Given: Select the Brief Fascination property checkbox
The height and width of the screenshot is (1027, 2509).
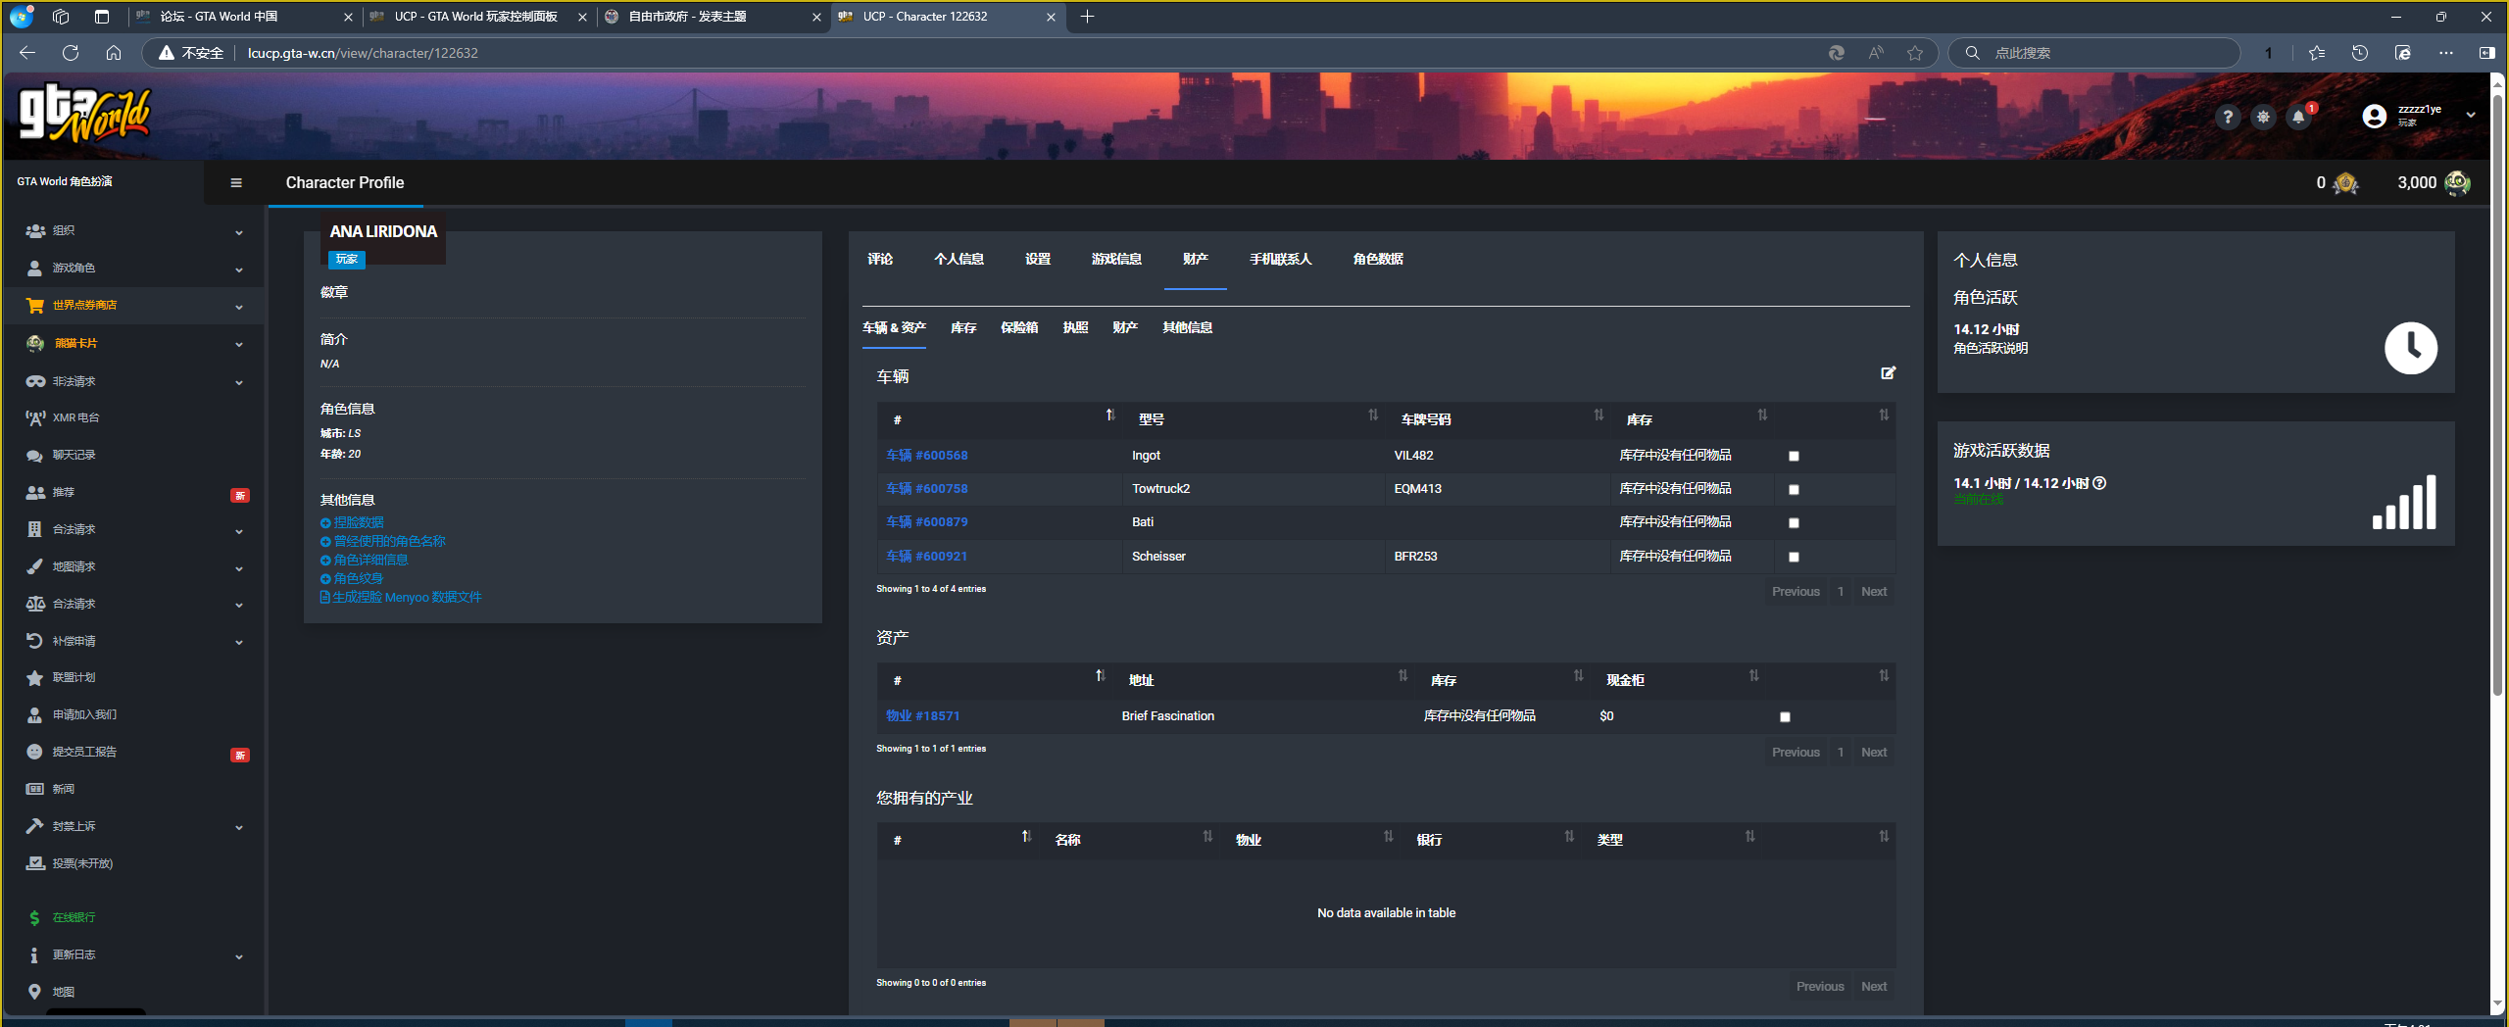Looking at the screenshot, I should (x=1785, y=716).
